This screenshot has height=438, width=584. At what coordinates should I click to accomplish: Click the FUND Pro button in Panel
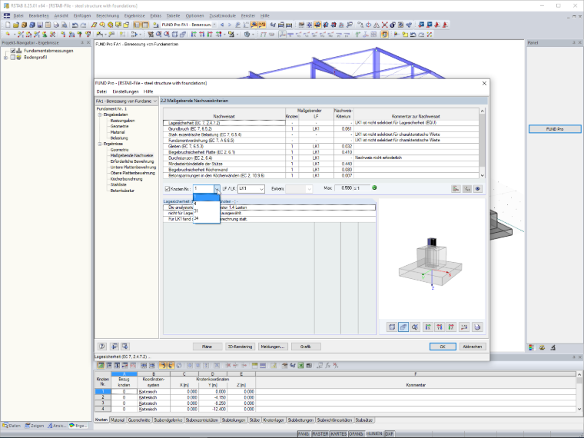[x=555, y=129]
